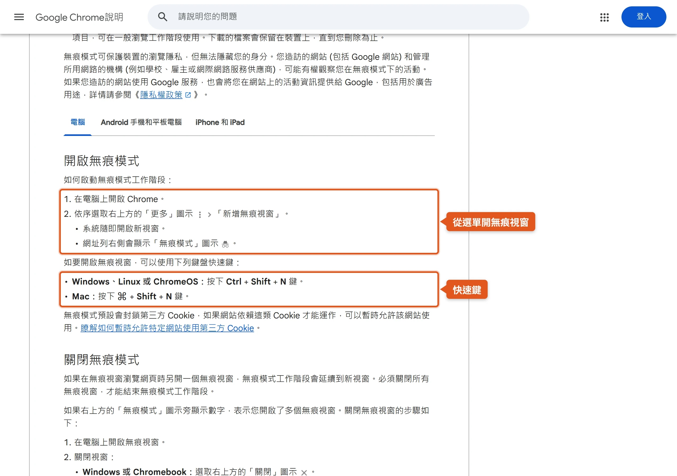Open the hamburger main menu
The width and height of the screenshot is (677, 476).
coord(19,17)
